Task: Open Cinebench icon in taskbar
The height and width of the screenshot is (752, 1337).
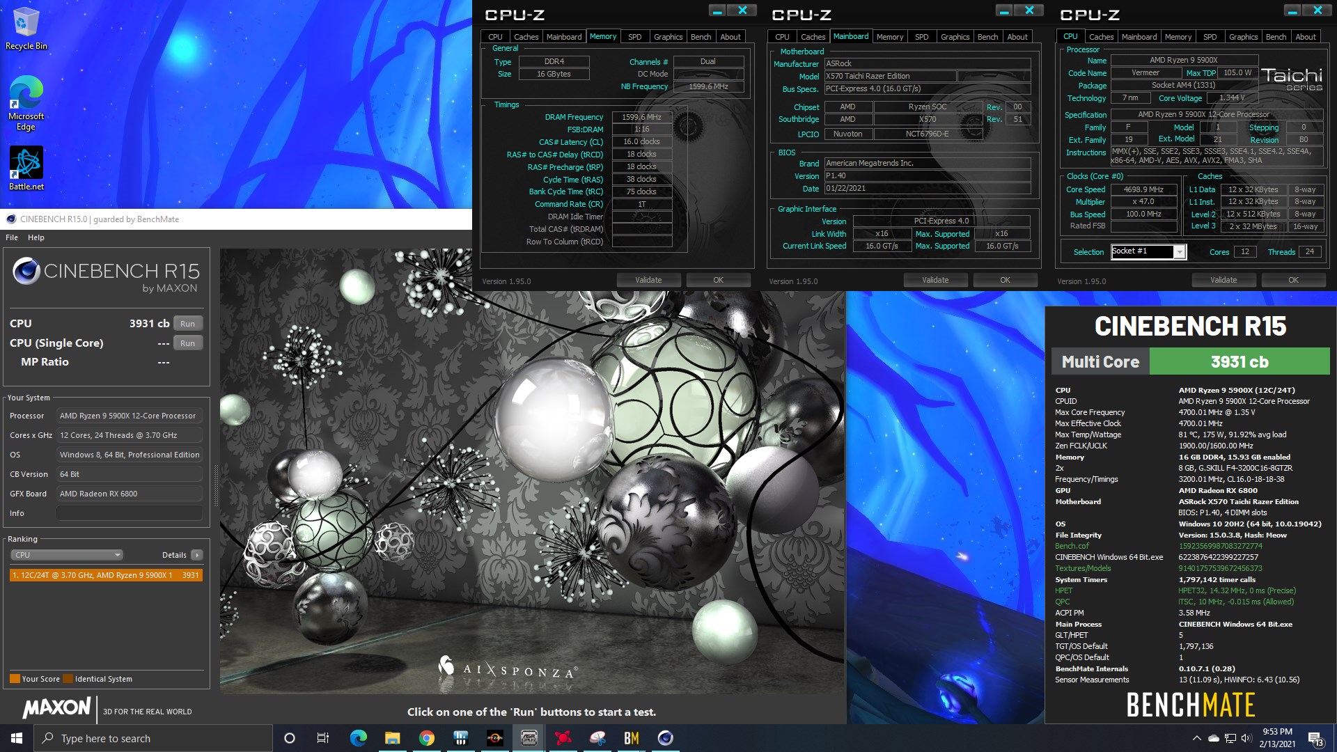Action: click(x=666, y=738)
